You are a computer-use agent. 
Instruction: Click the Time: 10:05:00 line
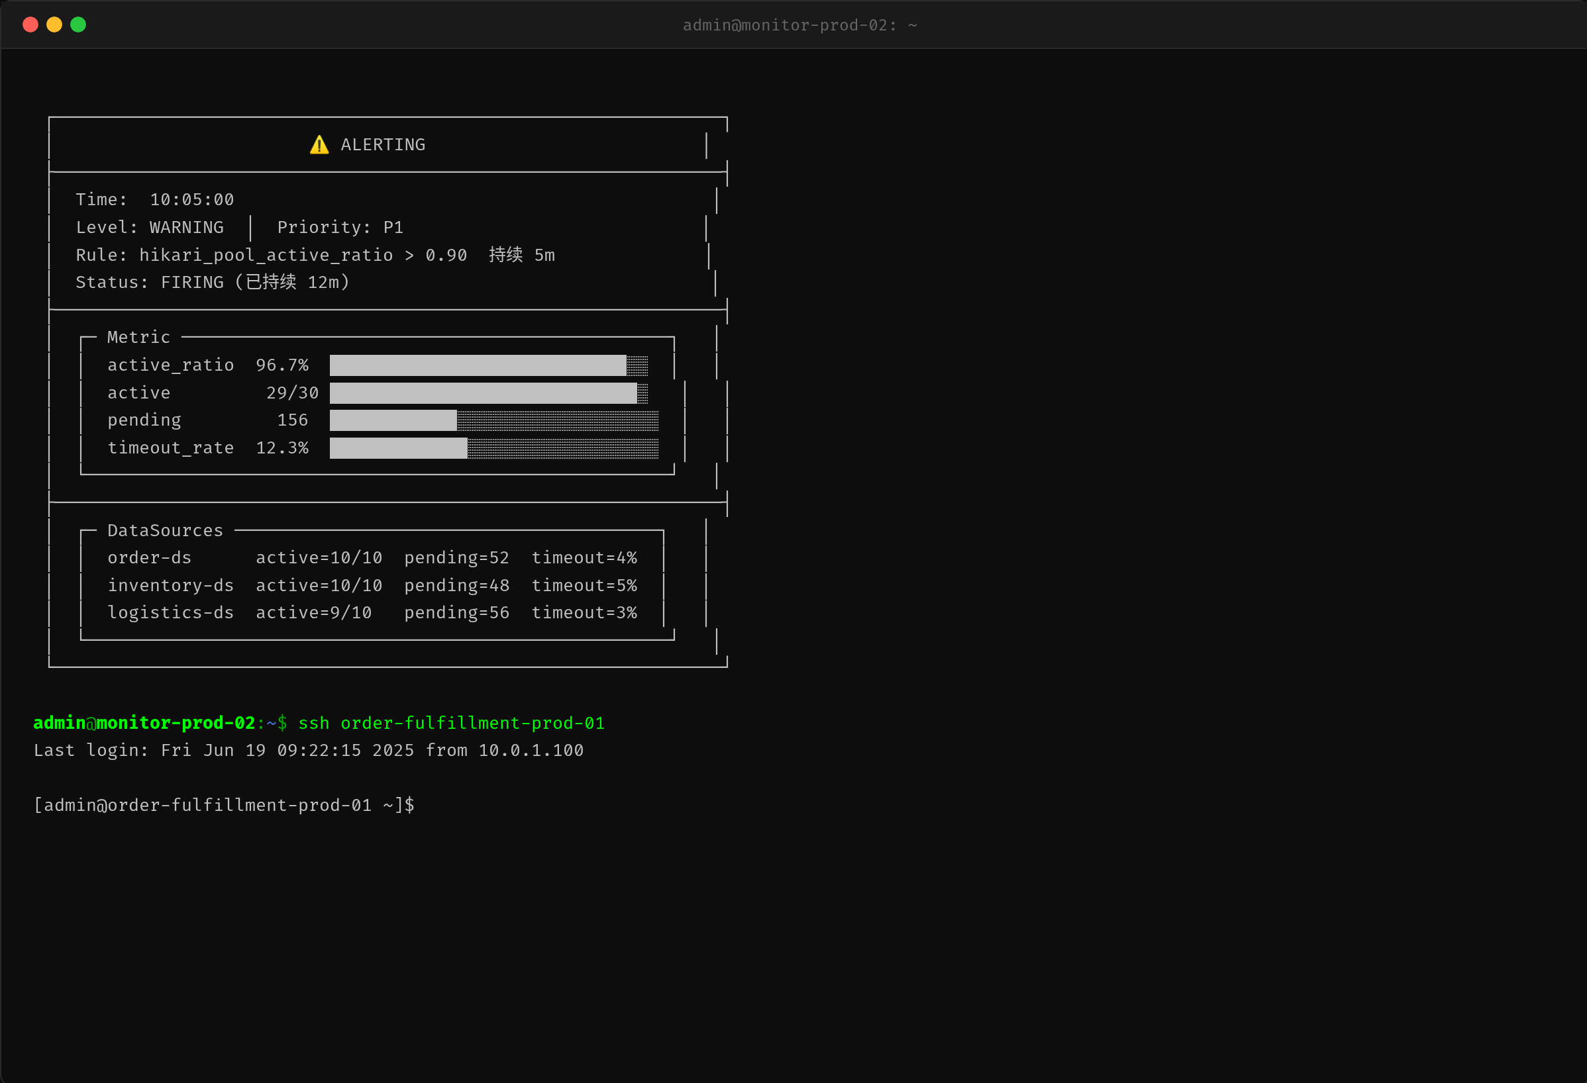click(x=154, y=199)
